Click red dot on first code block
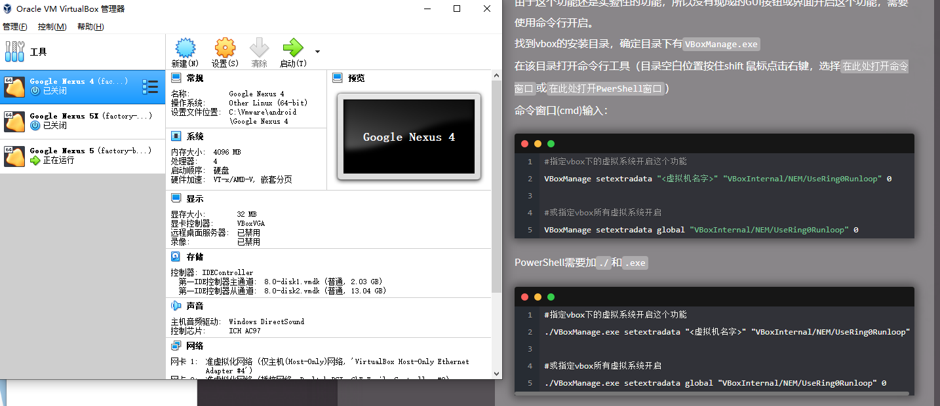This screenshot has width=940, height=406. pos(524,143)
